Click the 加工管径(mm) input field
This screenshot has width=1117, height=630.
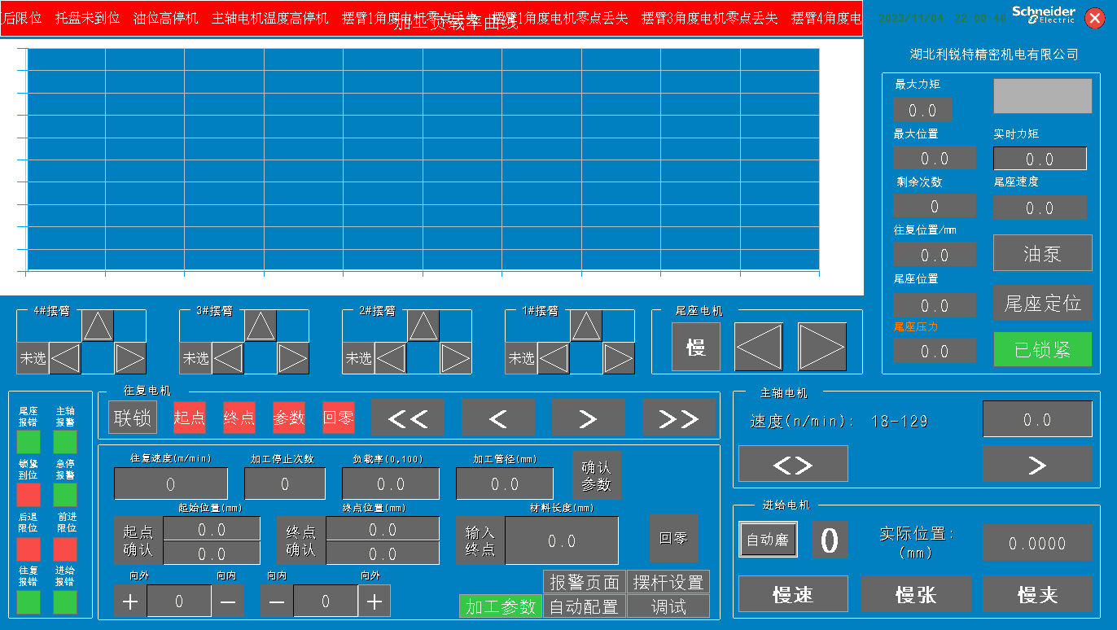click(x=505, y=483)
